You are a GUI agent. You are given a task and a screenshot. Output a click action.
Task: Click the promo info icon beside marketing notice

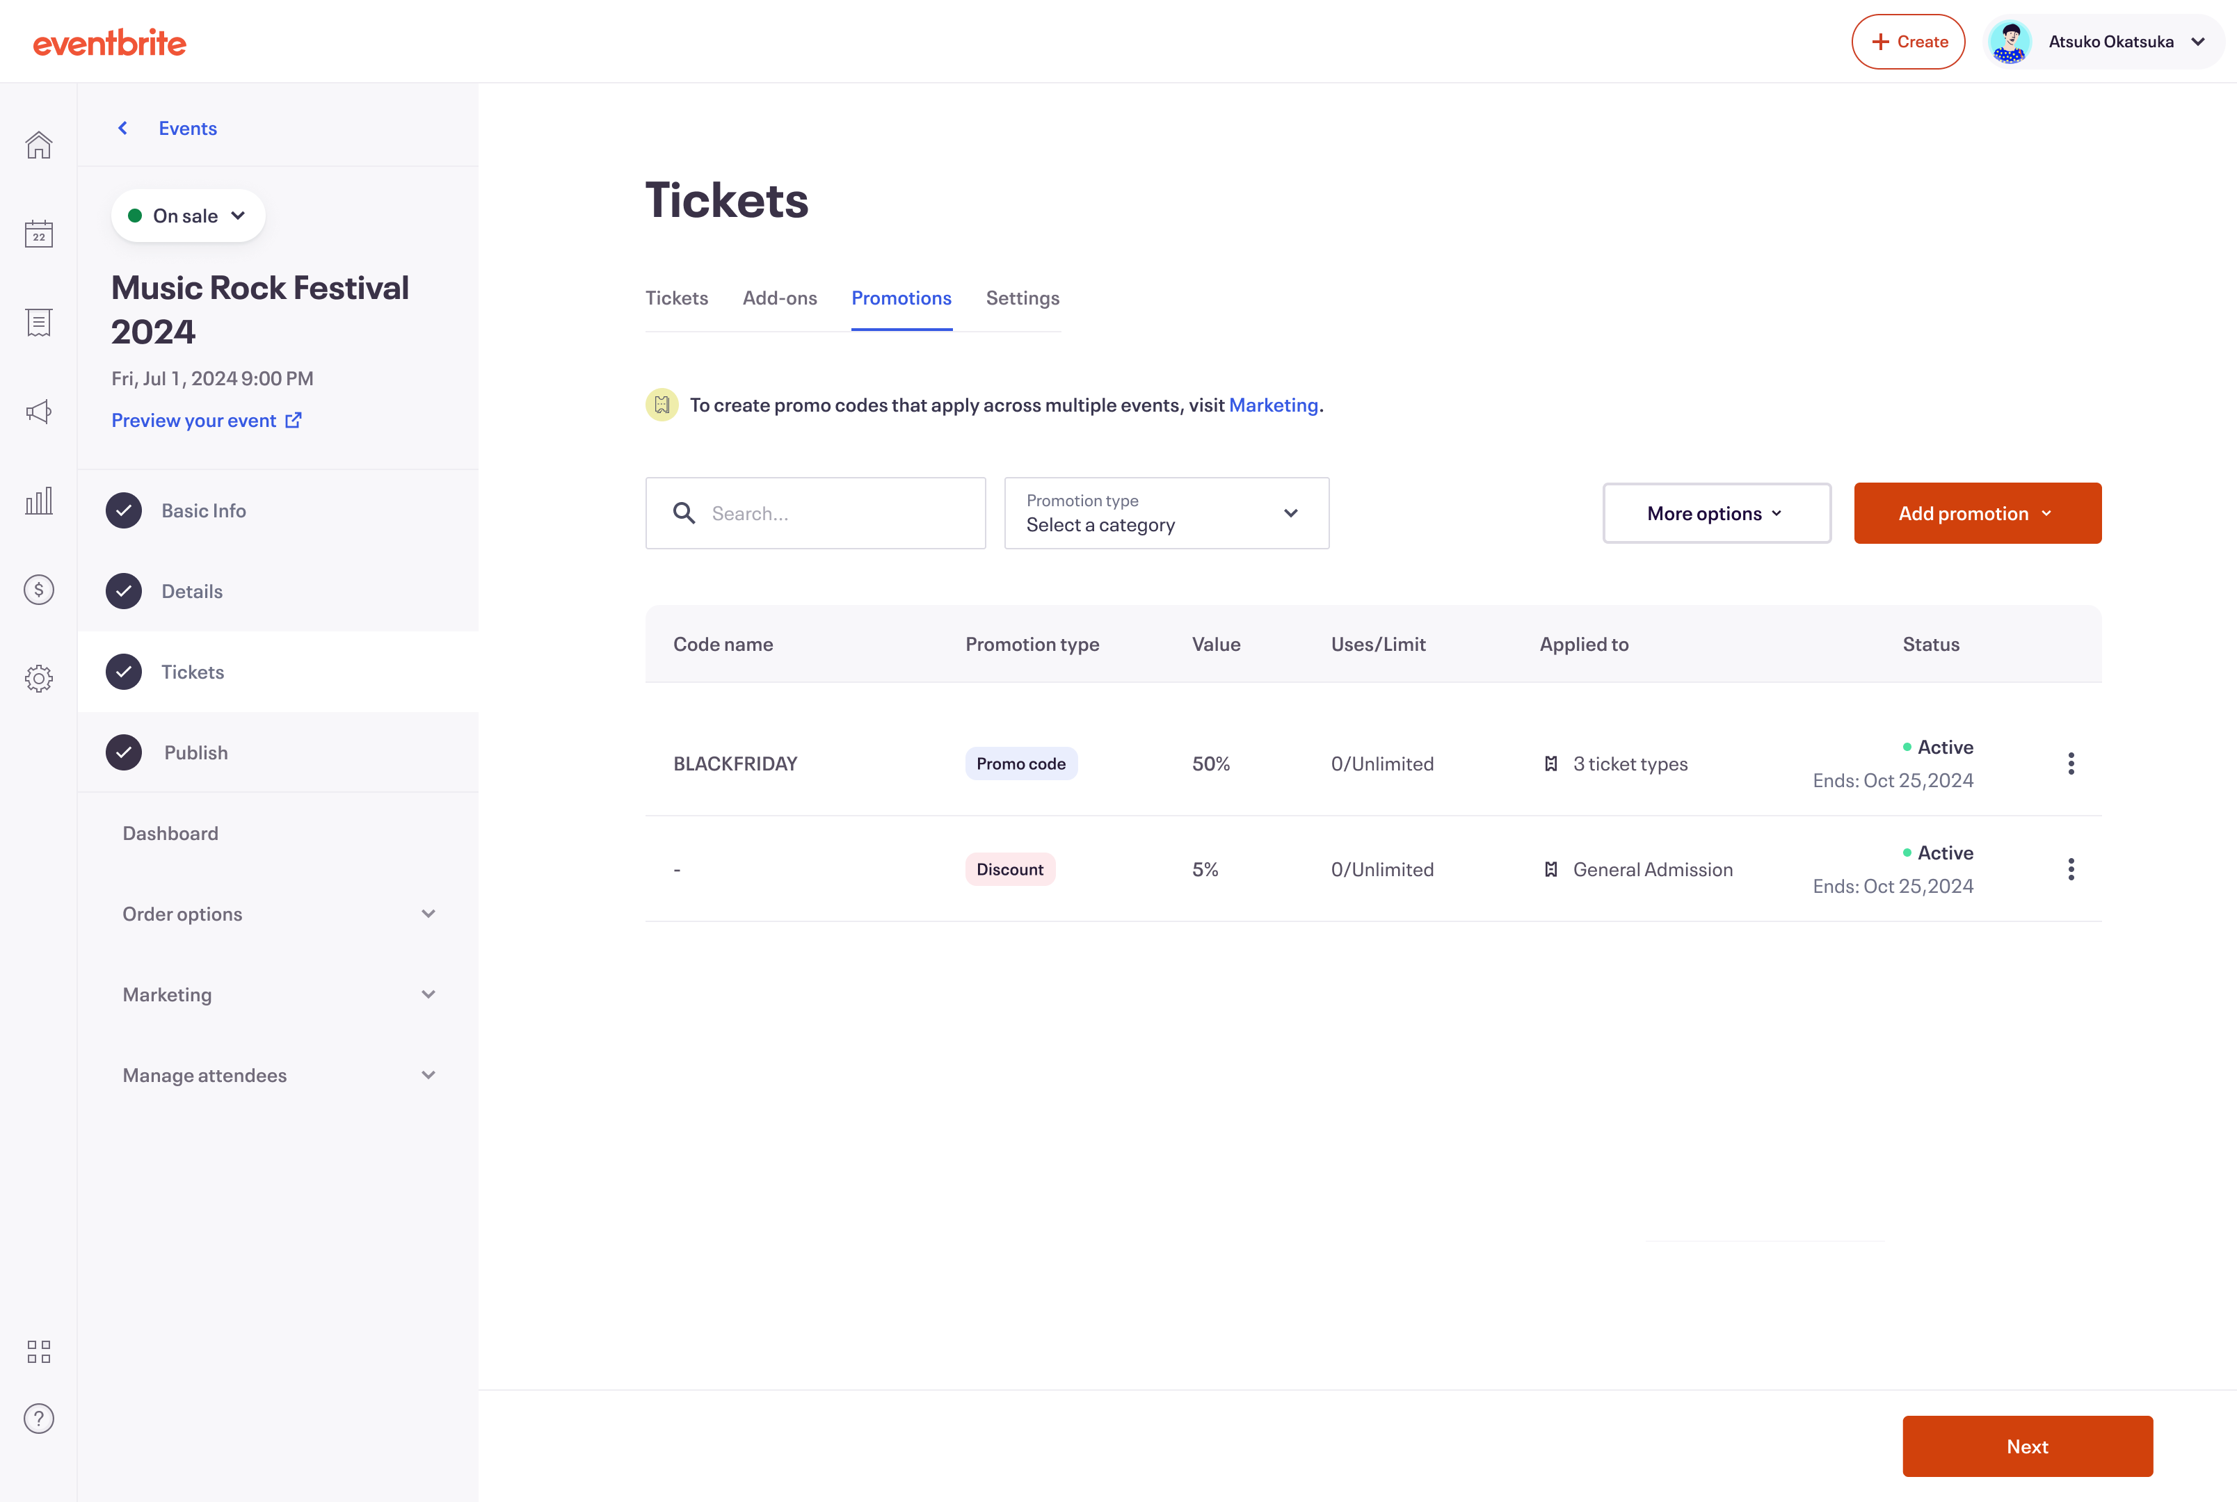tap(662, 404)
